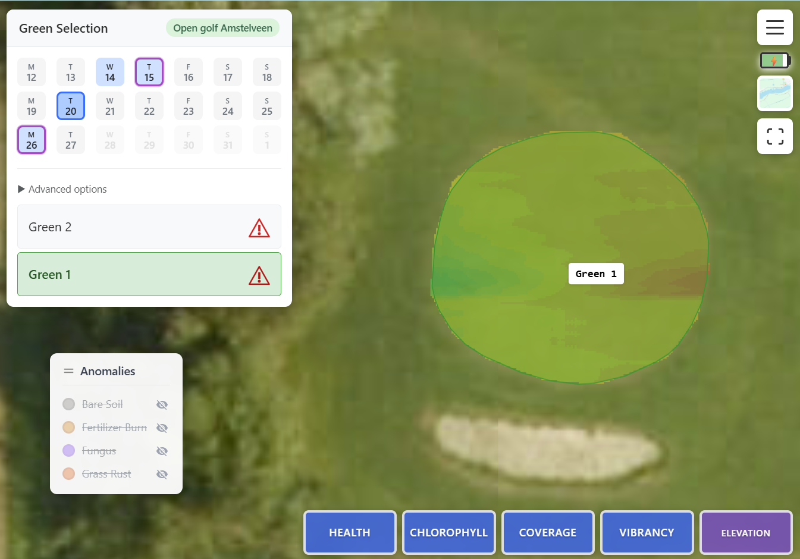Click the Elevation button
Screen dimensions: 800x559
coord(745,533)
